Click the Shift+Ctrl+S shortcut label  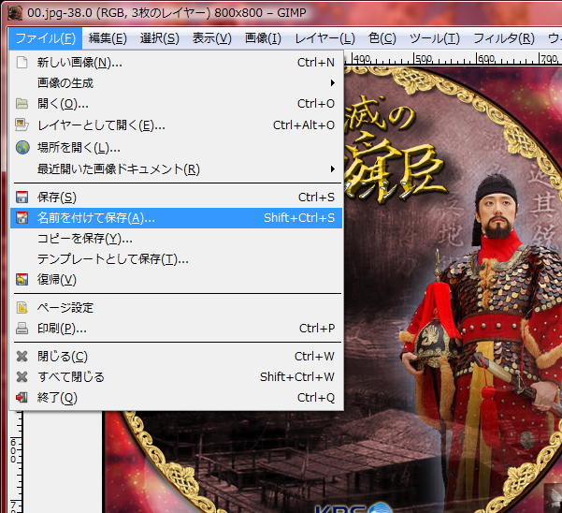point(299,218)
